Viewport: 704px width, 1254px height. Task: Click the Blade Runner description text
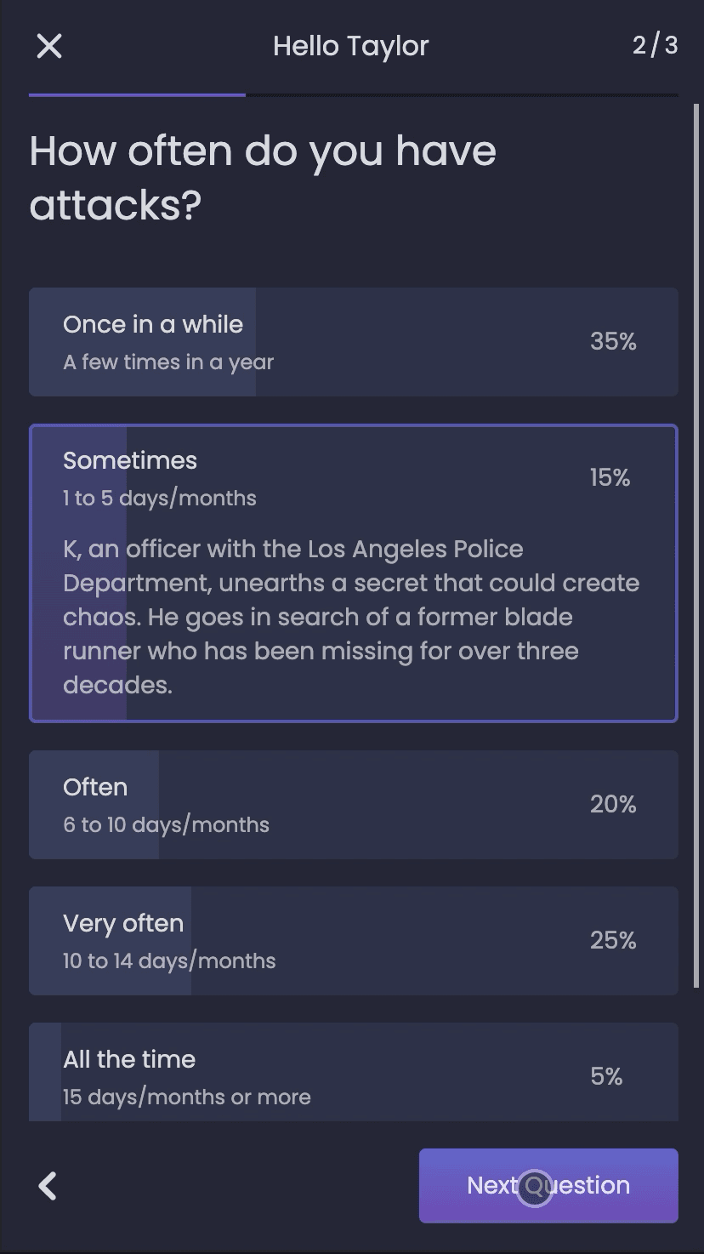[x=350, y=616]
